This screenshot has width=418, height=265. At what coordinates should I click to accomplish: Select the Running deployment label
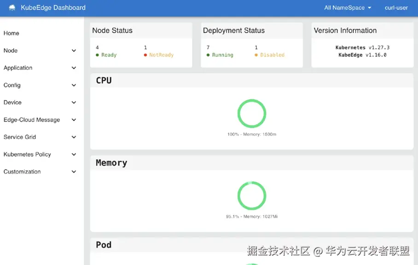[223, 55]
